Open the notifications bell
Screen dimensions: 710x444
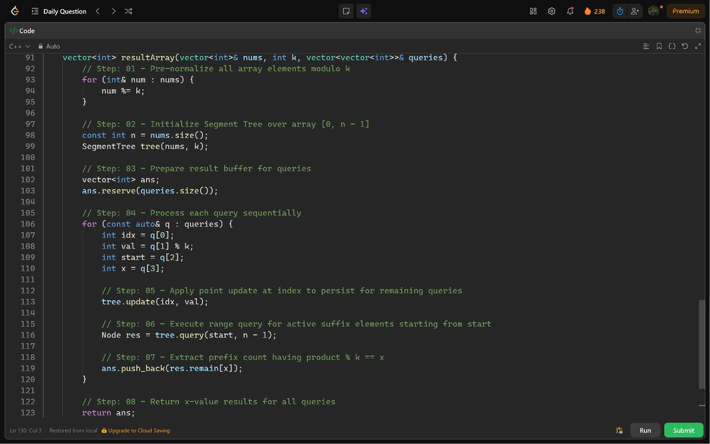pos(570,11)
